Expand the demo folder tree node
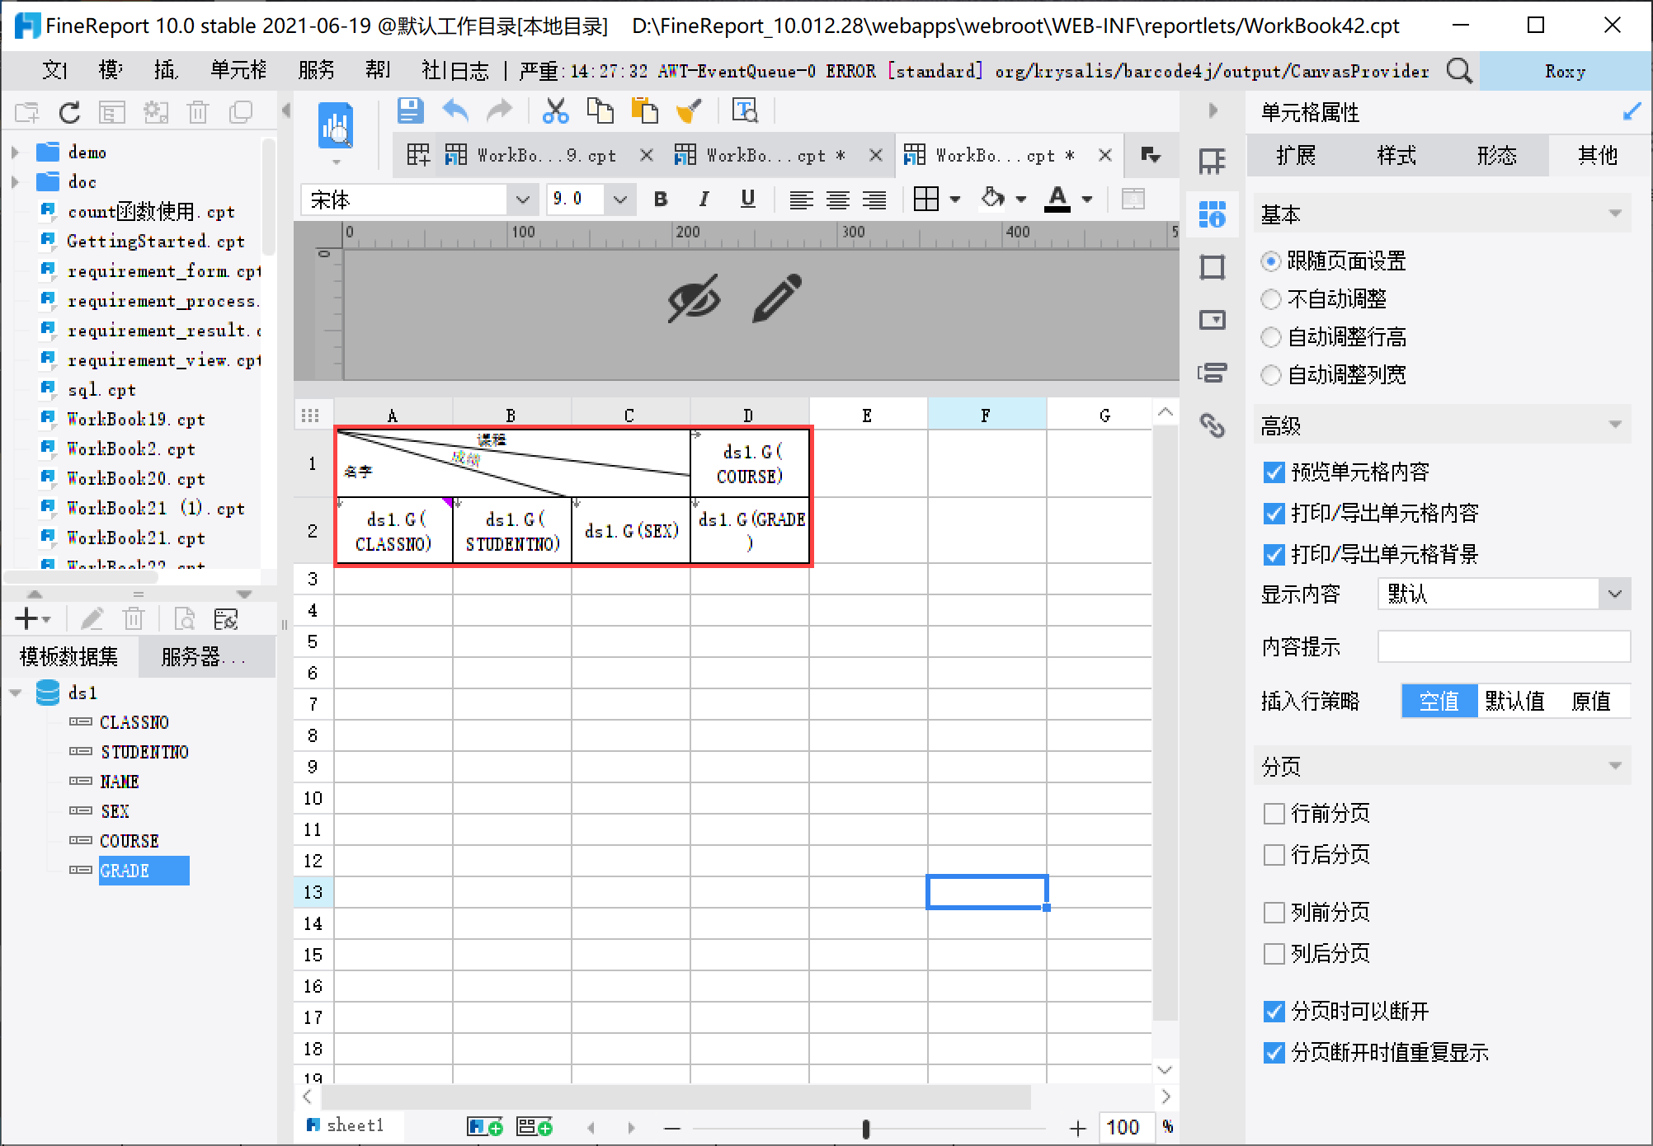Image resolution: width=1653 pixels, height=1146 pixels. click(15, 153)
